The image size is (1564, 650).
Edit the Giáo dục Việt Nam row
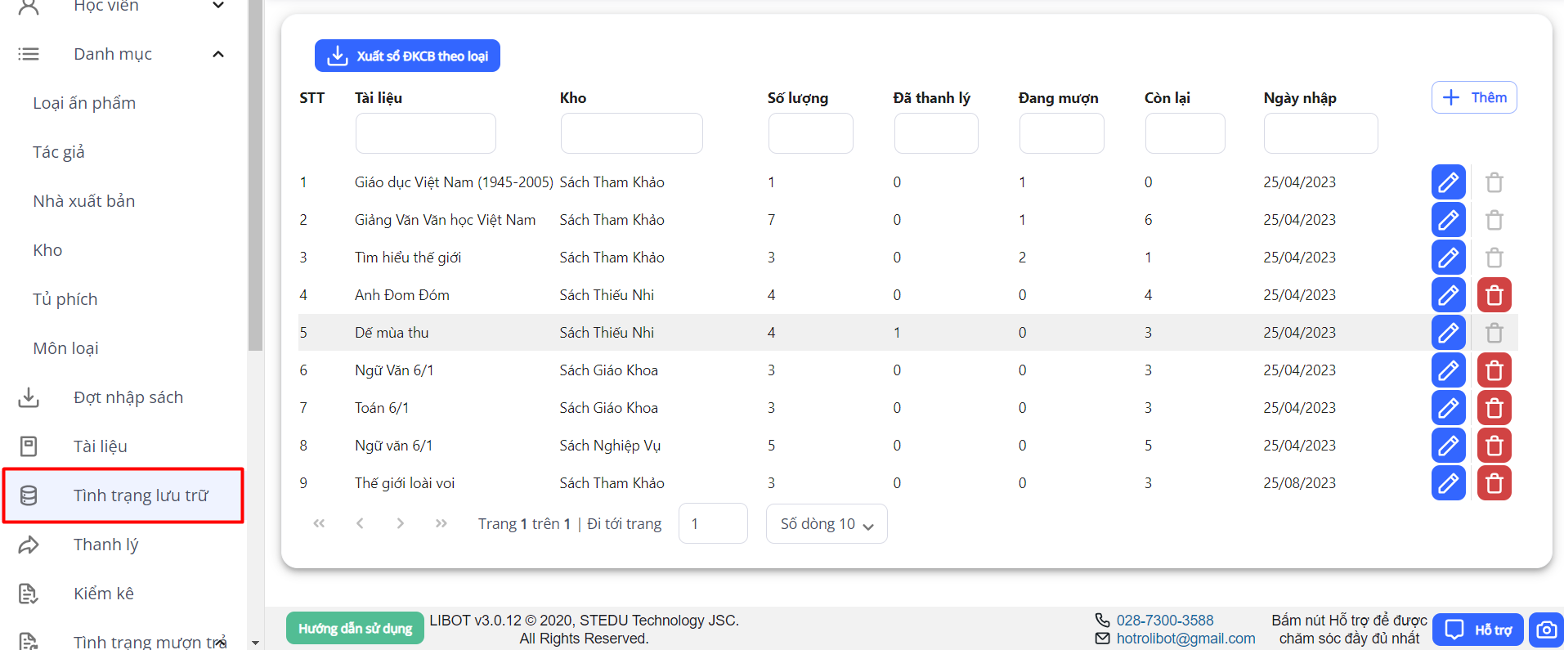pos(1447,182)
